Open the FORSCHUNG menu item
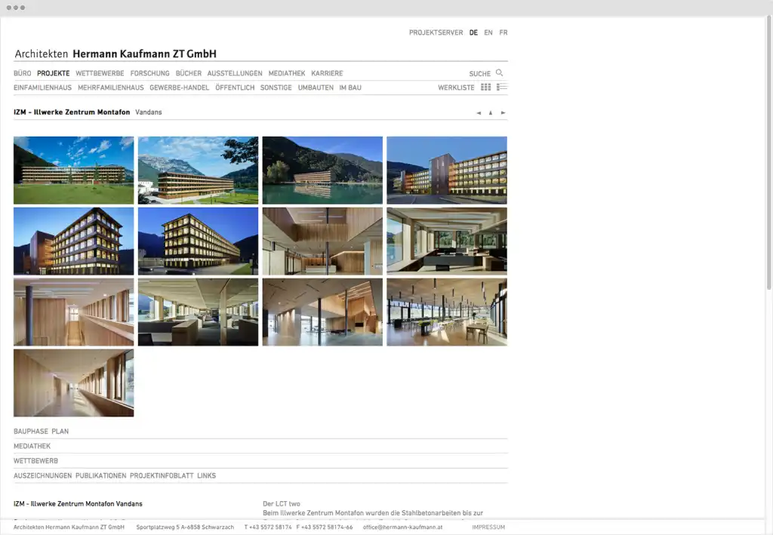Viewport: 773px width, 535px height. tap(149, 74)
